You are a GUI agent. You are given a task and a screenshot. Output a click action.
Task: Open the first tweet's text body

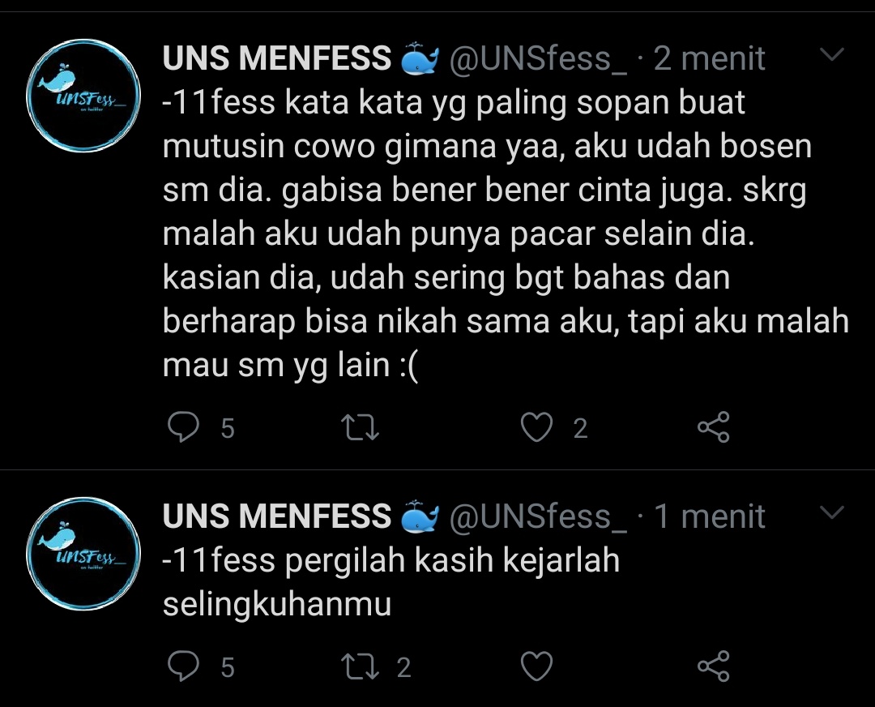click(x=506, y=234)
